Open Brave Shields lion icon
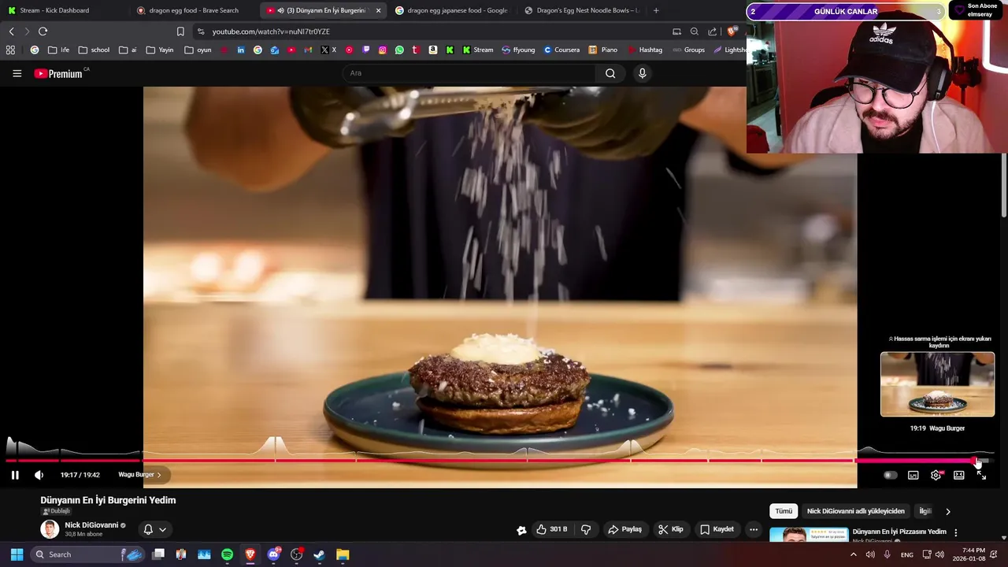Screen dimensions: 1008x567 tap(732, 31)
